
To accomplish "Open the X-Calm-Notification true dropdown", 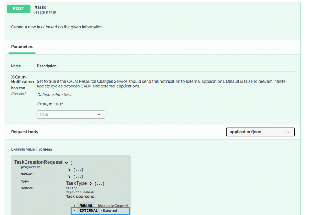I will pyautogui.click(x=71, y=115).
